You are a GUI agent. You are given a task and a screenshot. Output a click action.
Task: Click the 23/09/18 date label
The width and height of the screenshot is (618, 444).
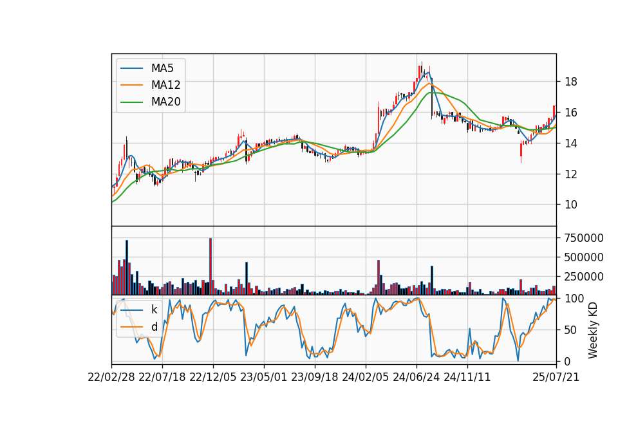coord(315,377)
